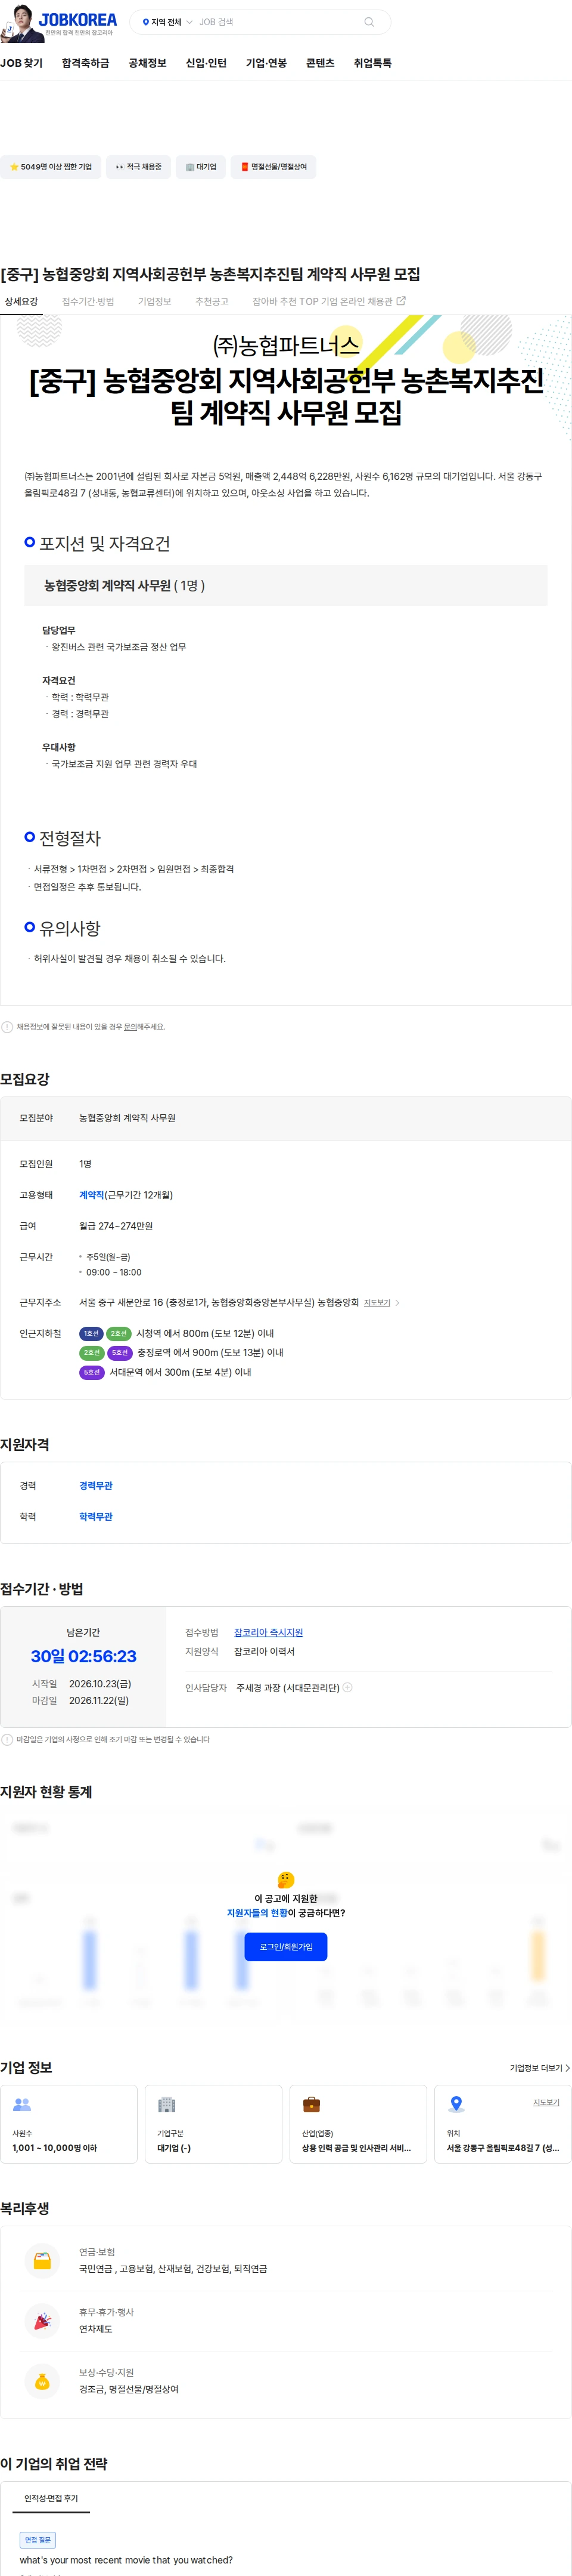This screenshot has height=2576, width=572.
Task: Switch to the 상세요강 tab
Action: [21, 301]
